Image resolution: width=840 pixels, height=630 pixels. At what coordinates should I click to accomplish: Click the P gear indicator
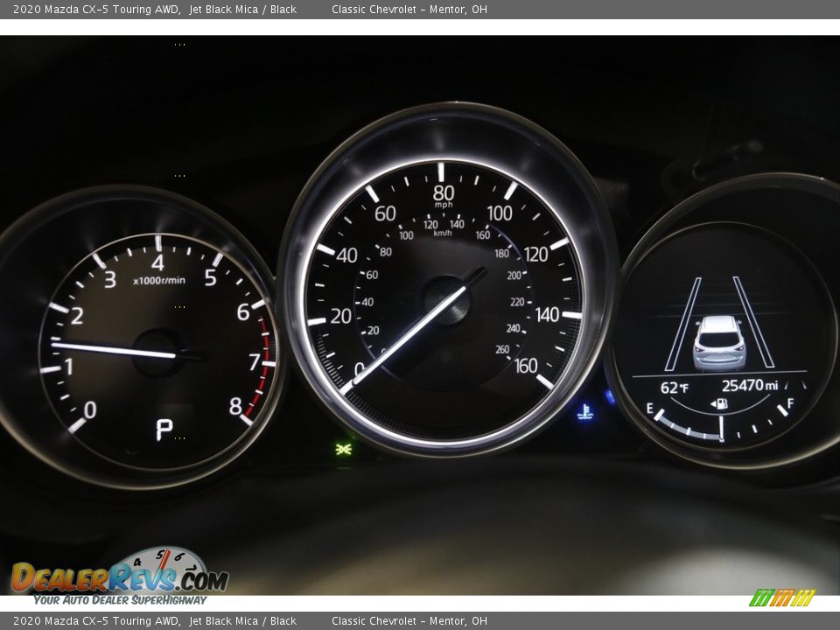click(164, 430)
